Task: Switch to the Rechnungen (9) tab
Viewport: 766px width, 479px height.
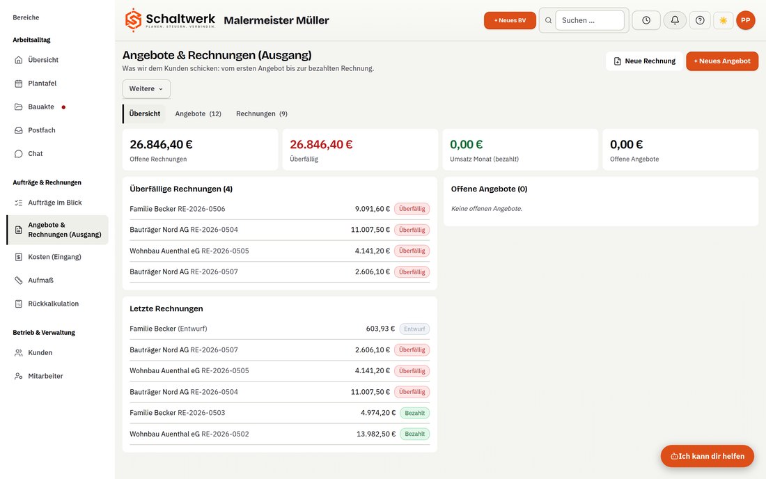Action: 262,113
